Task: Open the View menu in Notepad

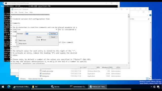Action: pyautogui.click(x=26, y=12)
